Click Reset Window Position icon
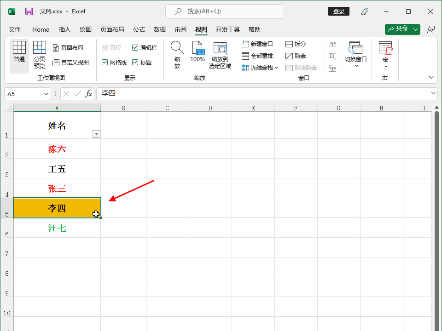 332,68
